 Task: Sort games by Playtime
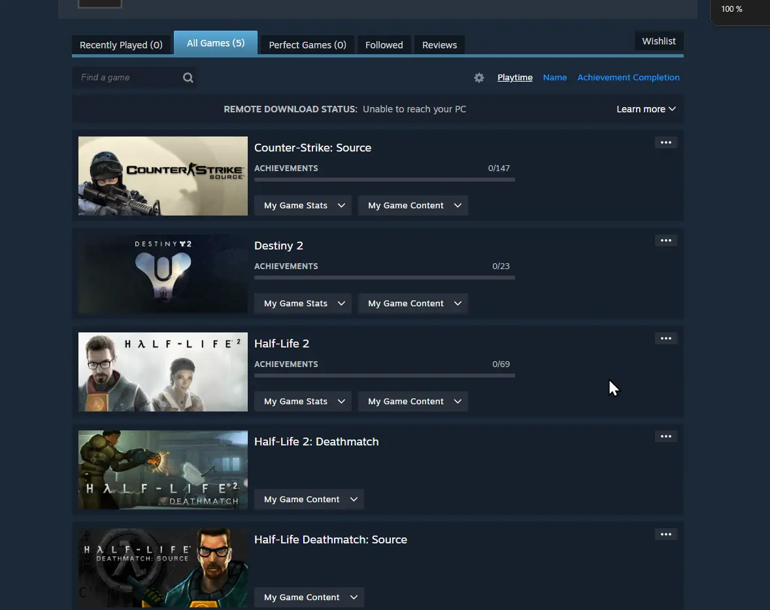coord(514,78)
